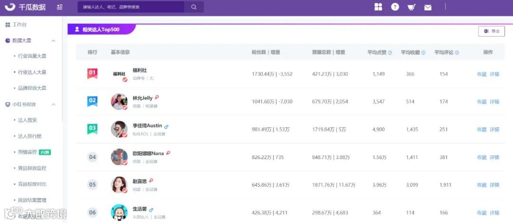
Task: Click the person icon in 相关达人Top500 header
Action: [77, 29]
